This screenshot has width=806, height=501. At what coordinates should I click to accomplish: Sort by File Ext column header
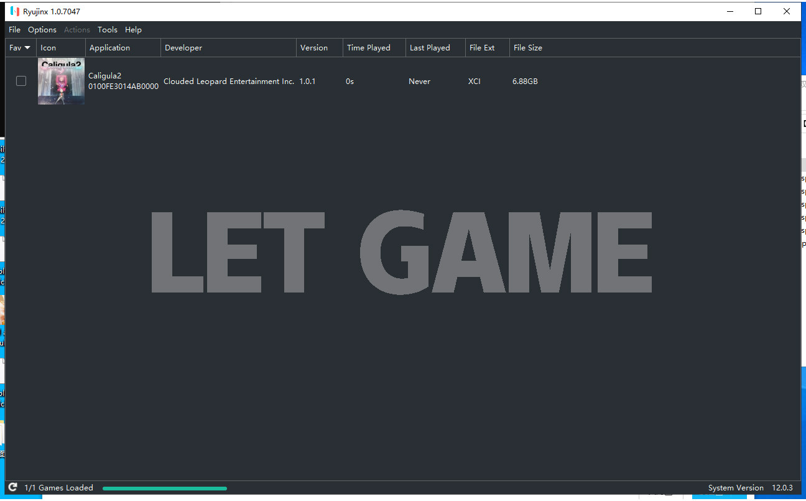coord(482,48)
